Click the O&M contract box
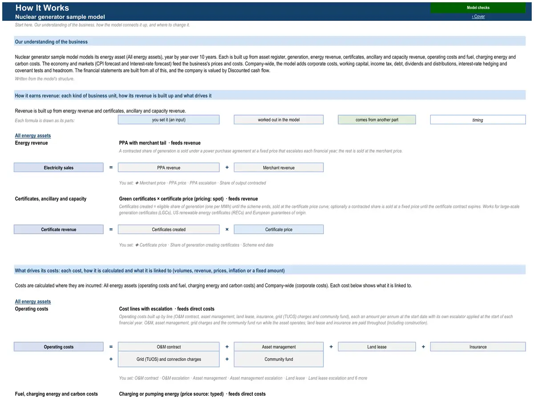Screen dimensions: 534x399 169,347
